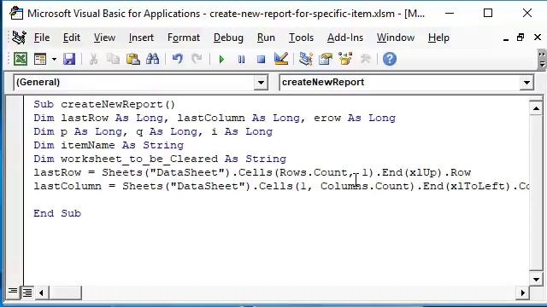Toggle Design Mode icon
547x307 pixels.
point(281,59)
